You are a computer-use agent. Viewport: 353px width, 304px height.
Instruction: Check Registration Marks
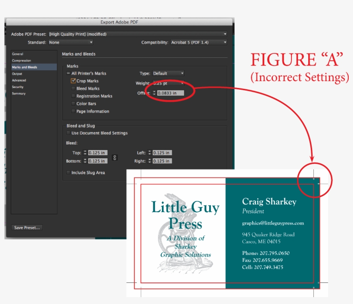coord(72,96)
